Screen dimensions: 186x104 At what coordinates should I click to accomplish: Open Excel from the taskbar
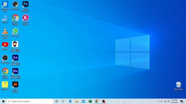click(x=90, y=101)
